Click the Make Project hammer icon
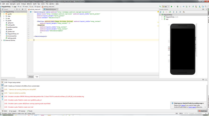The image size is (209, 119). (160, 7)
